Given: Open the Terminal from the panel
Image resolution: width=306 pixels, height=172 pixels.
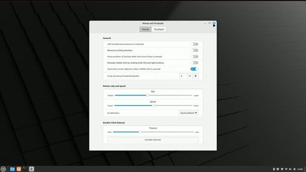Looking at the screenshot, I should click(25, 169).
